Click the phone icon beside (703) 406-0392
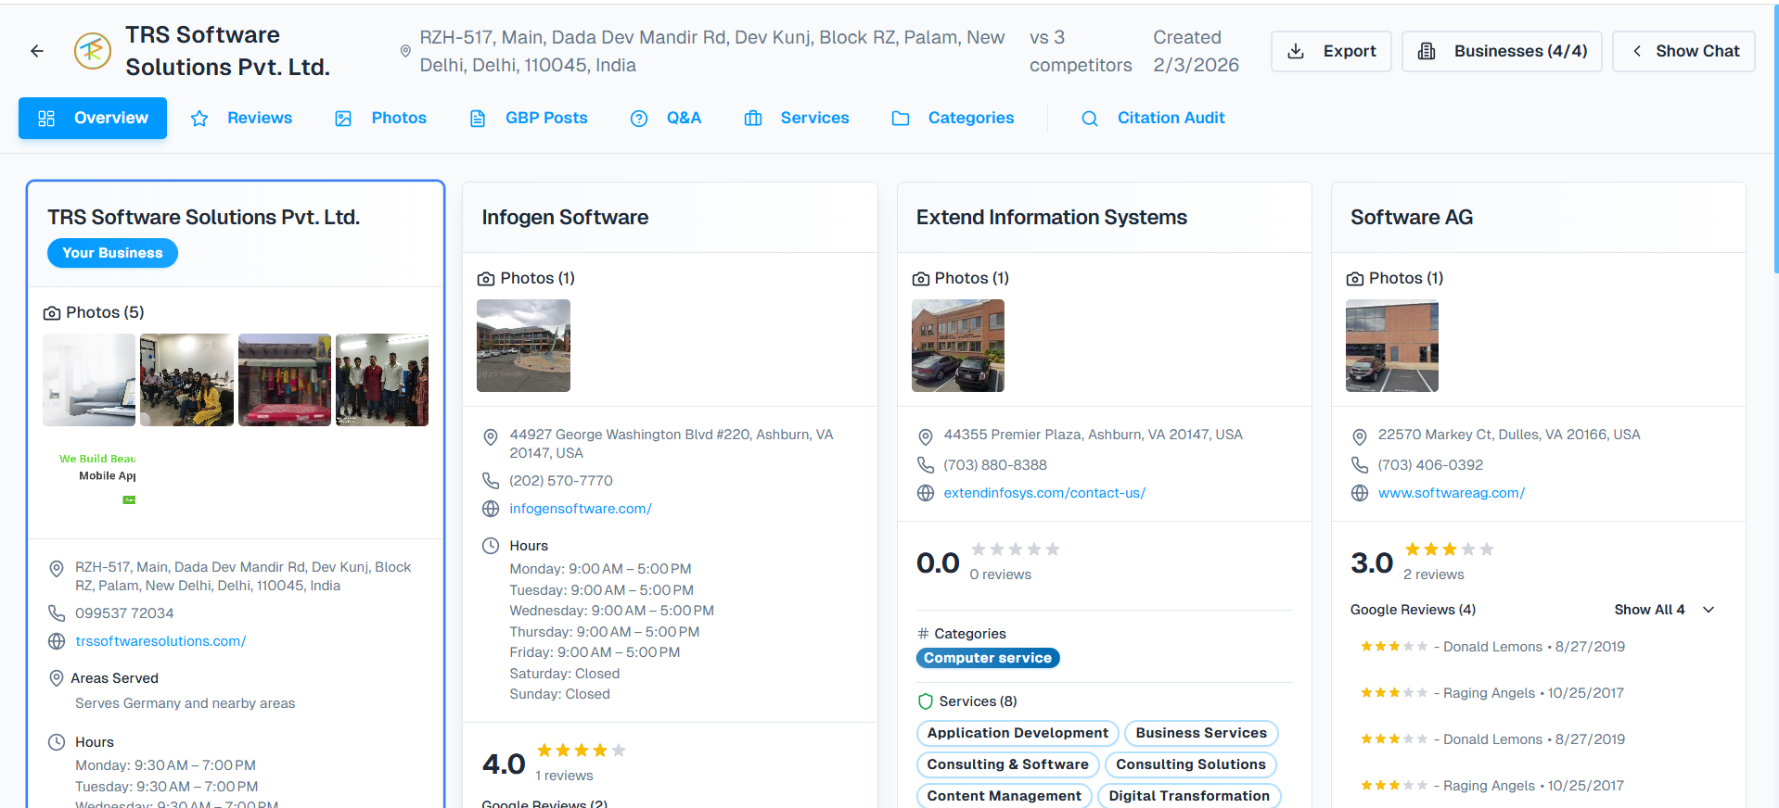The height and width of the screenshot is (808, 1779). 1359,464
